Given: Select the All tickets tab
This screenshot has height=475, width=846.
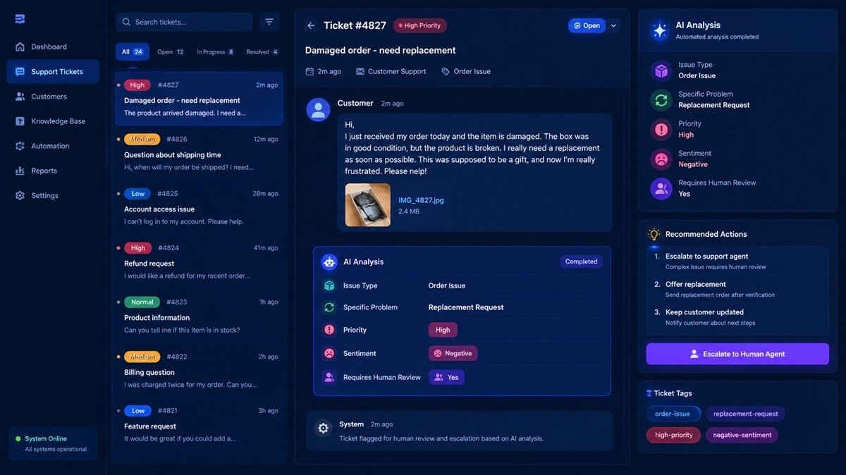Looking at the screenshot, I should (x=133, y=51).
